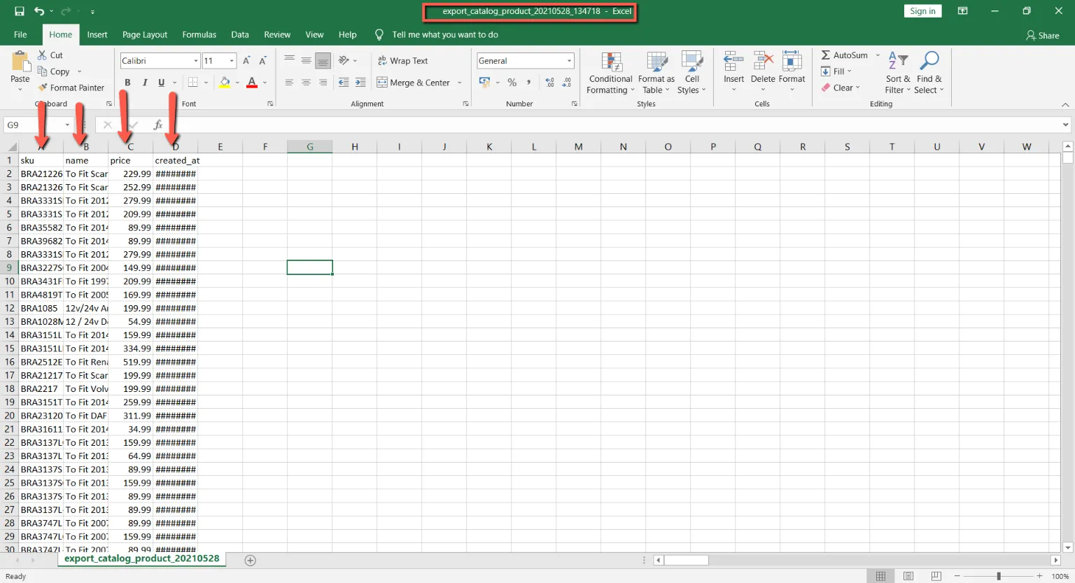Add a new sheet with plus icon
The height and width of the screenshot is (583, 1075).
tap(250, 560)
